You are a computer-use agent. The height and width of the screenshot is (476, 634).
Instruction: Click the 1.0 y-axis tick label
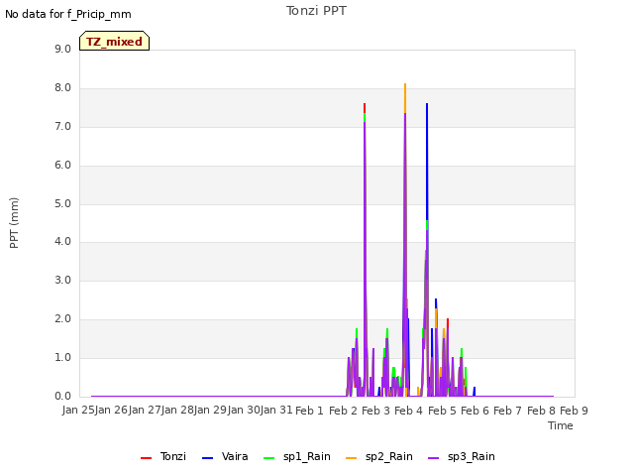click(62, 357)
